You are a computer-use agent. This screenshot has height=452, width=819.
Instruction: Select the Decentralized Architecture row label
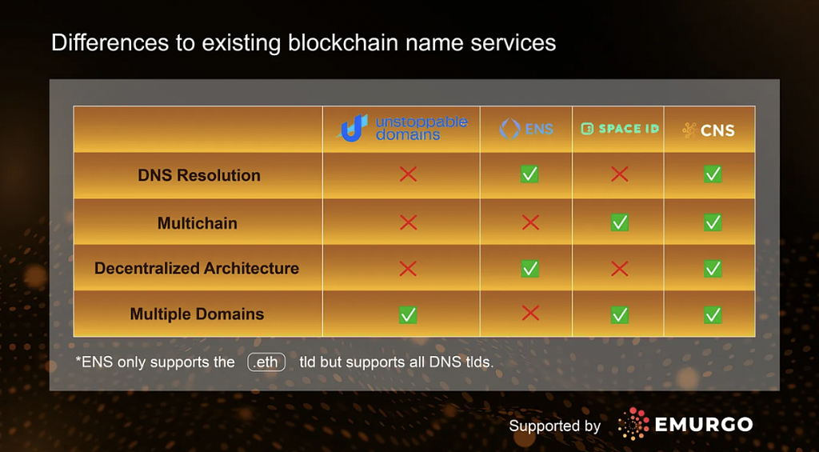(197, 269)
